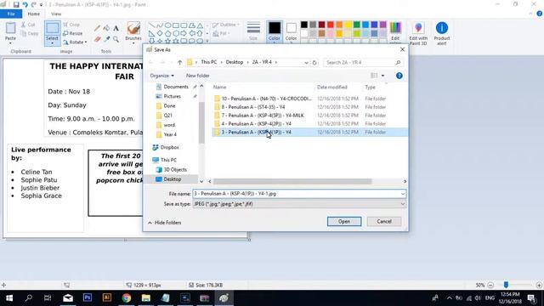Open the address bar history dropdown
This screenshot has height=306, width=544.
click(x=306, y=62)
